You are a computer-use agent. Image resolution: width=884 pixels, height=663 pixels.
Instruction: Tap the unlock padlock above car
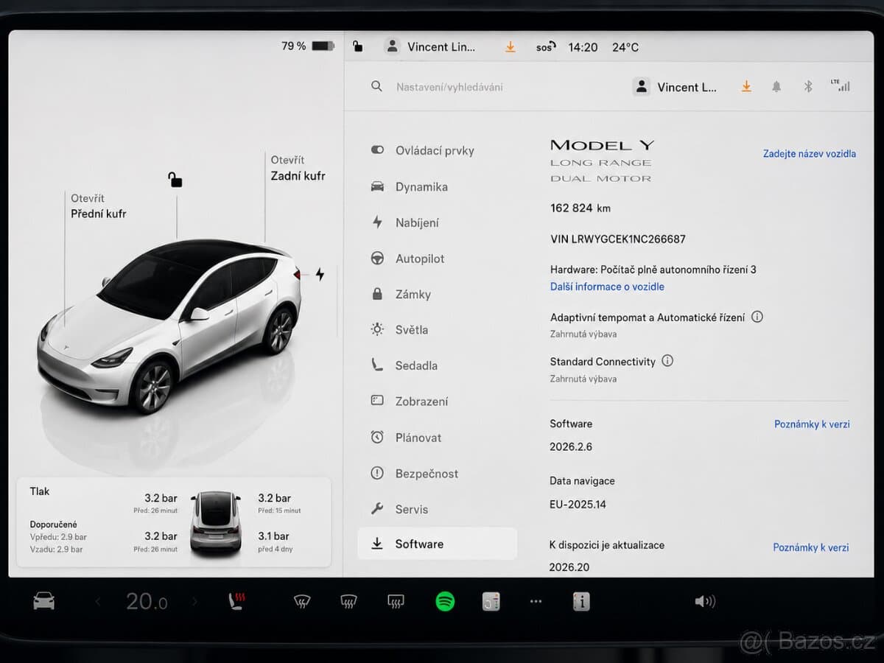175,179
